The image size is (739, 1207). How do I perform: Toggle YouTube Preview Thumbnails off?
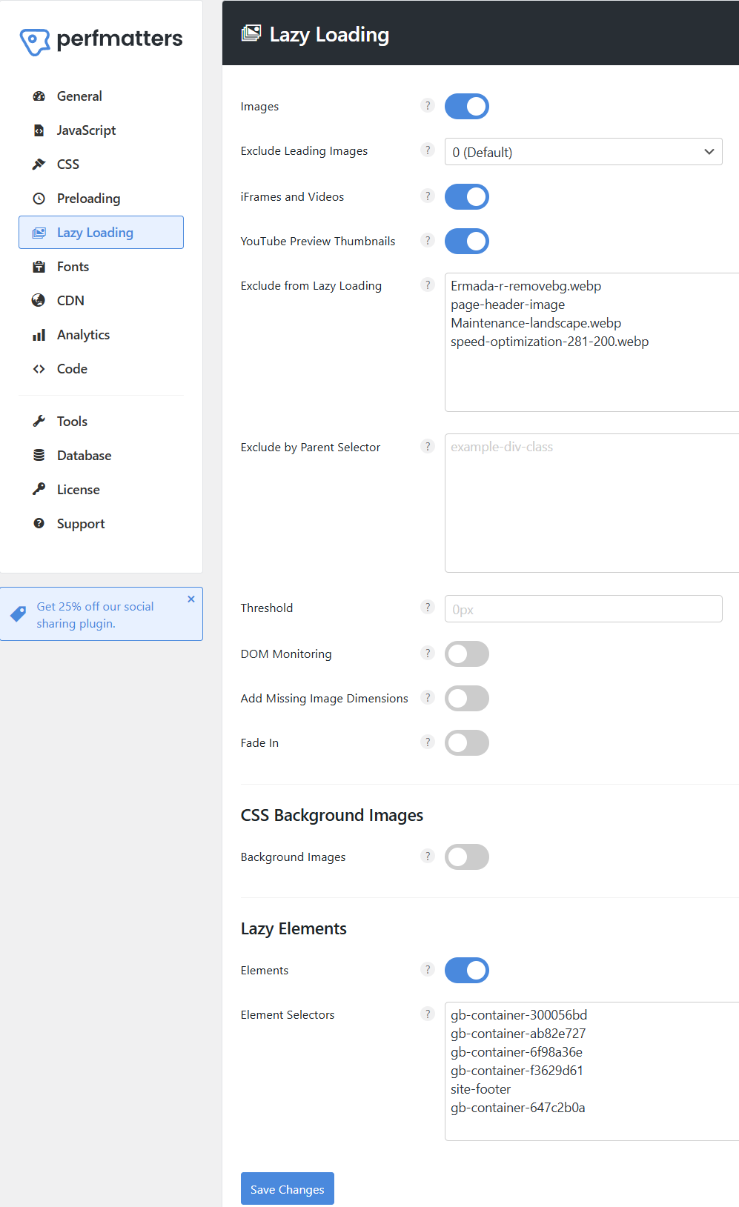pyautogui.click(x=467, y=242)
